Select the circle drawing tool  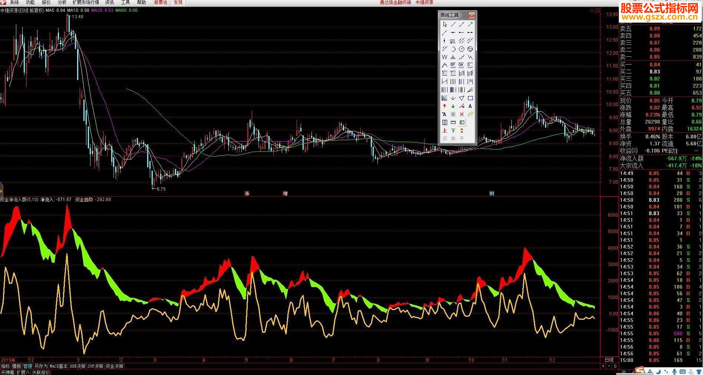[x=462, y=49]
